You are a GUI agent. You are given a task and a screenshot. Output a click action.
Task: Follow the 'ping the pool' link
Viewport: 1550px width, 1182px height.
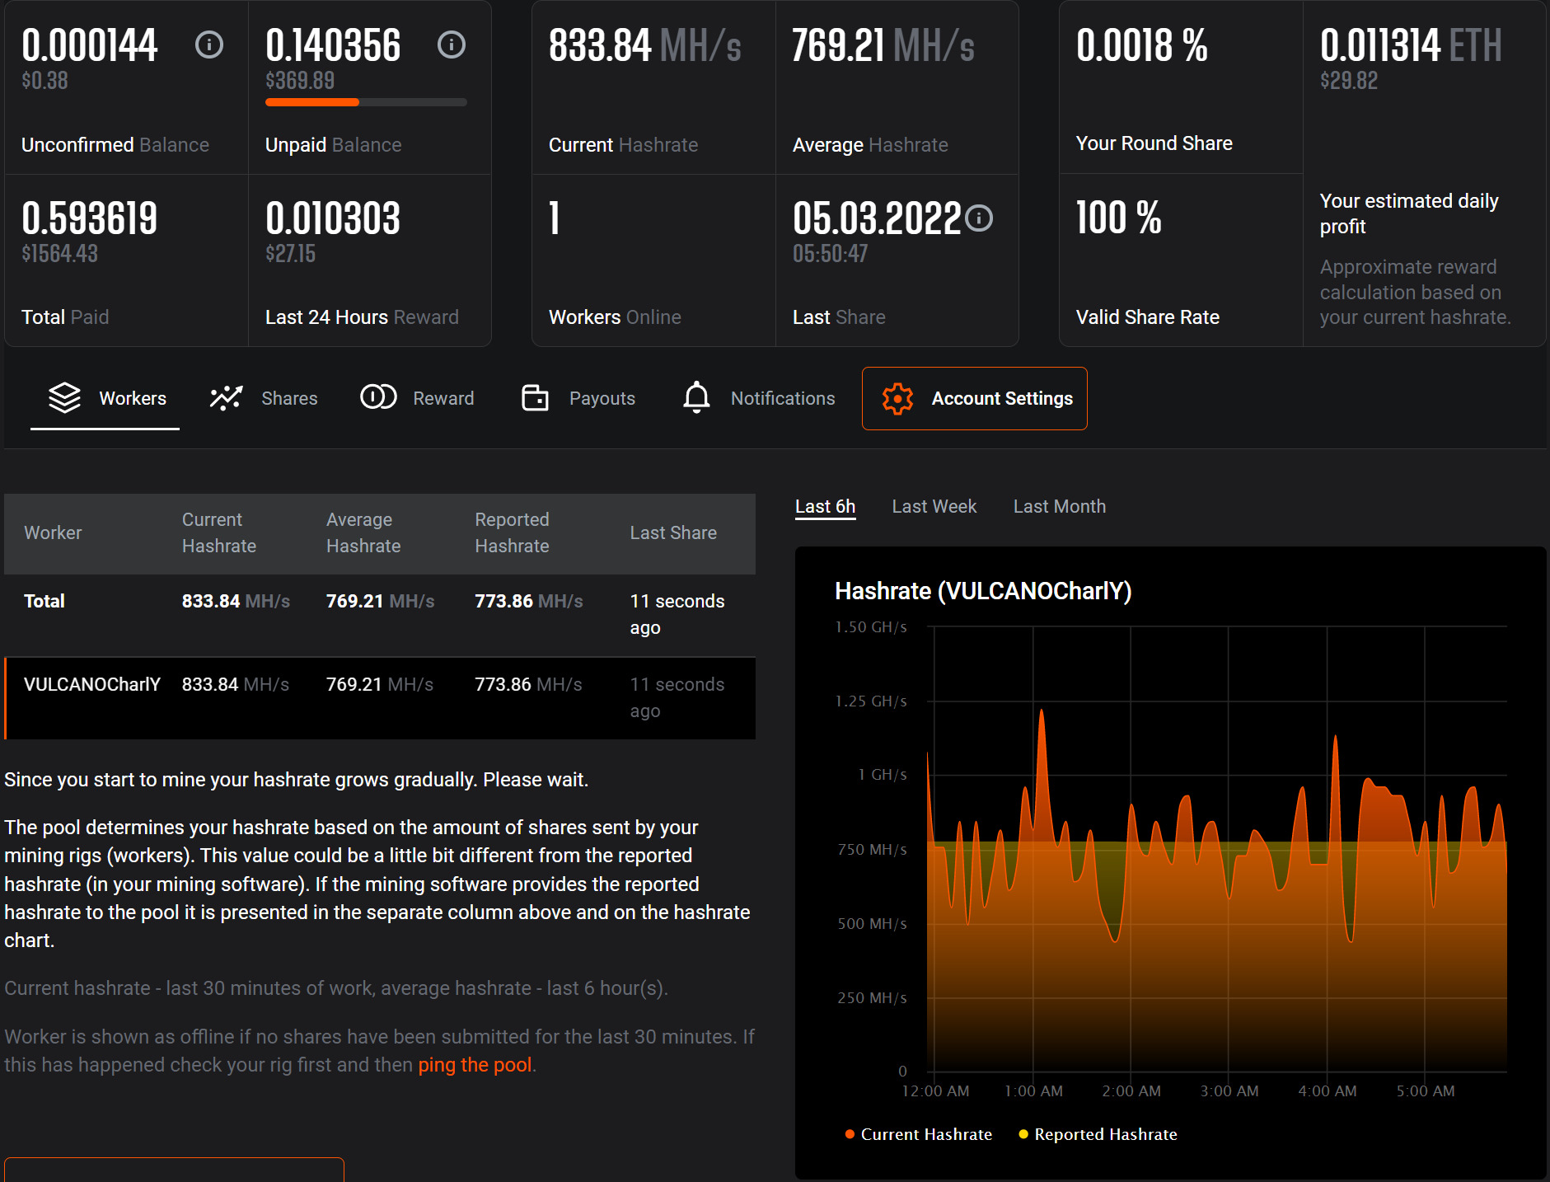coord(475,1065)
